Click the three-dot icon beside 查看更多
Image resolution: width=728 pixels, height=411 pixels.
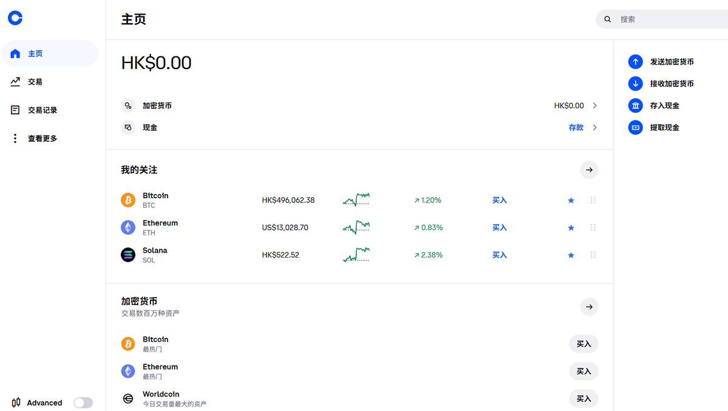click(x=15, y=138)
